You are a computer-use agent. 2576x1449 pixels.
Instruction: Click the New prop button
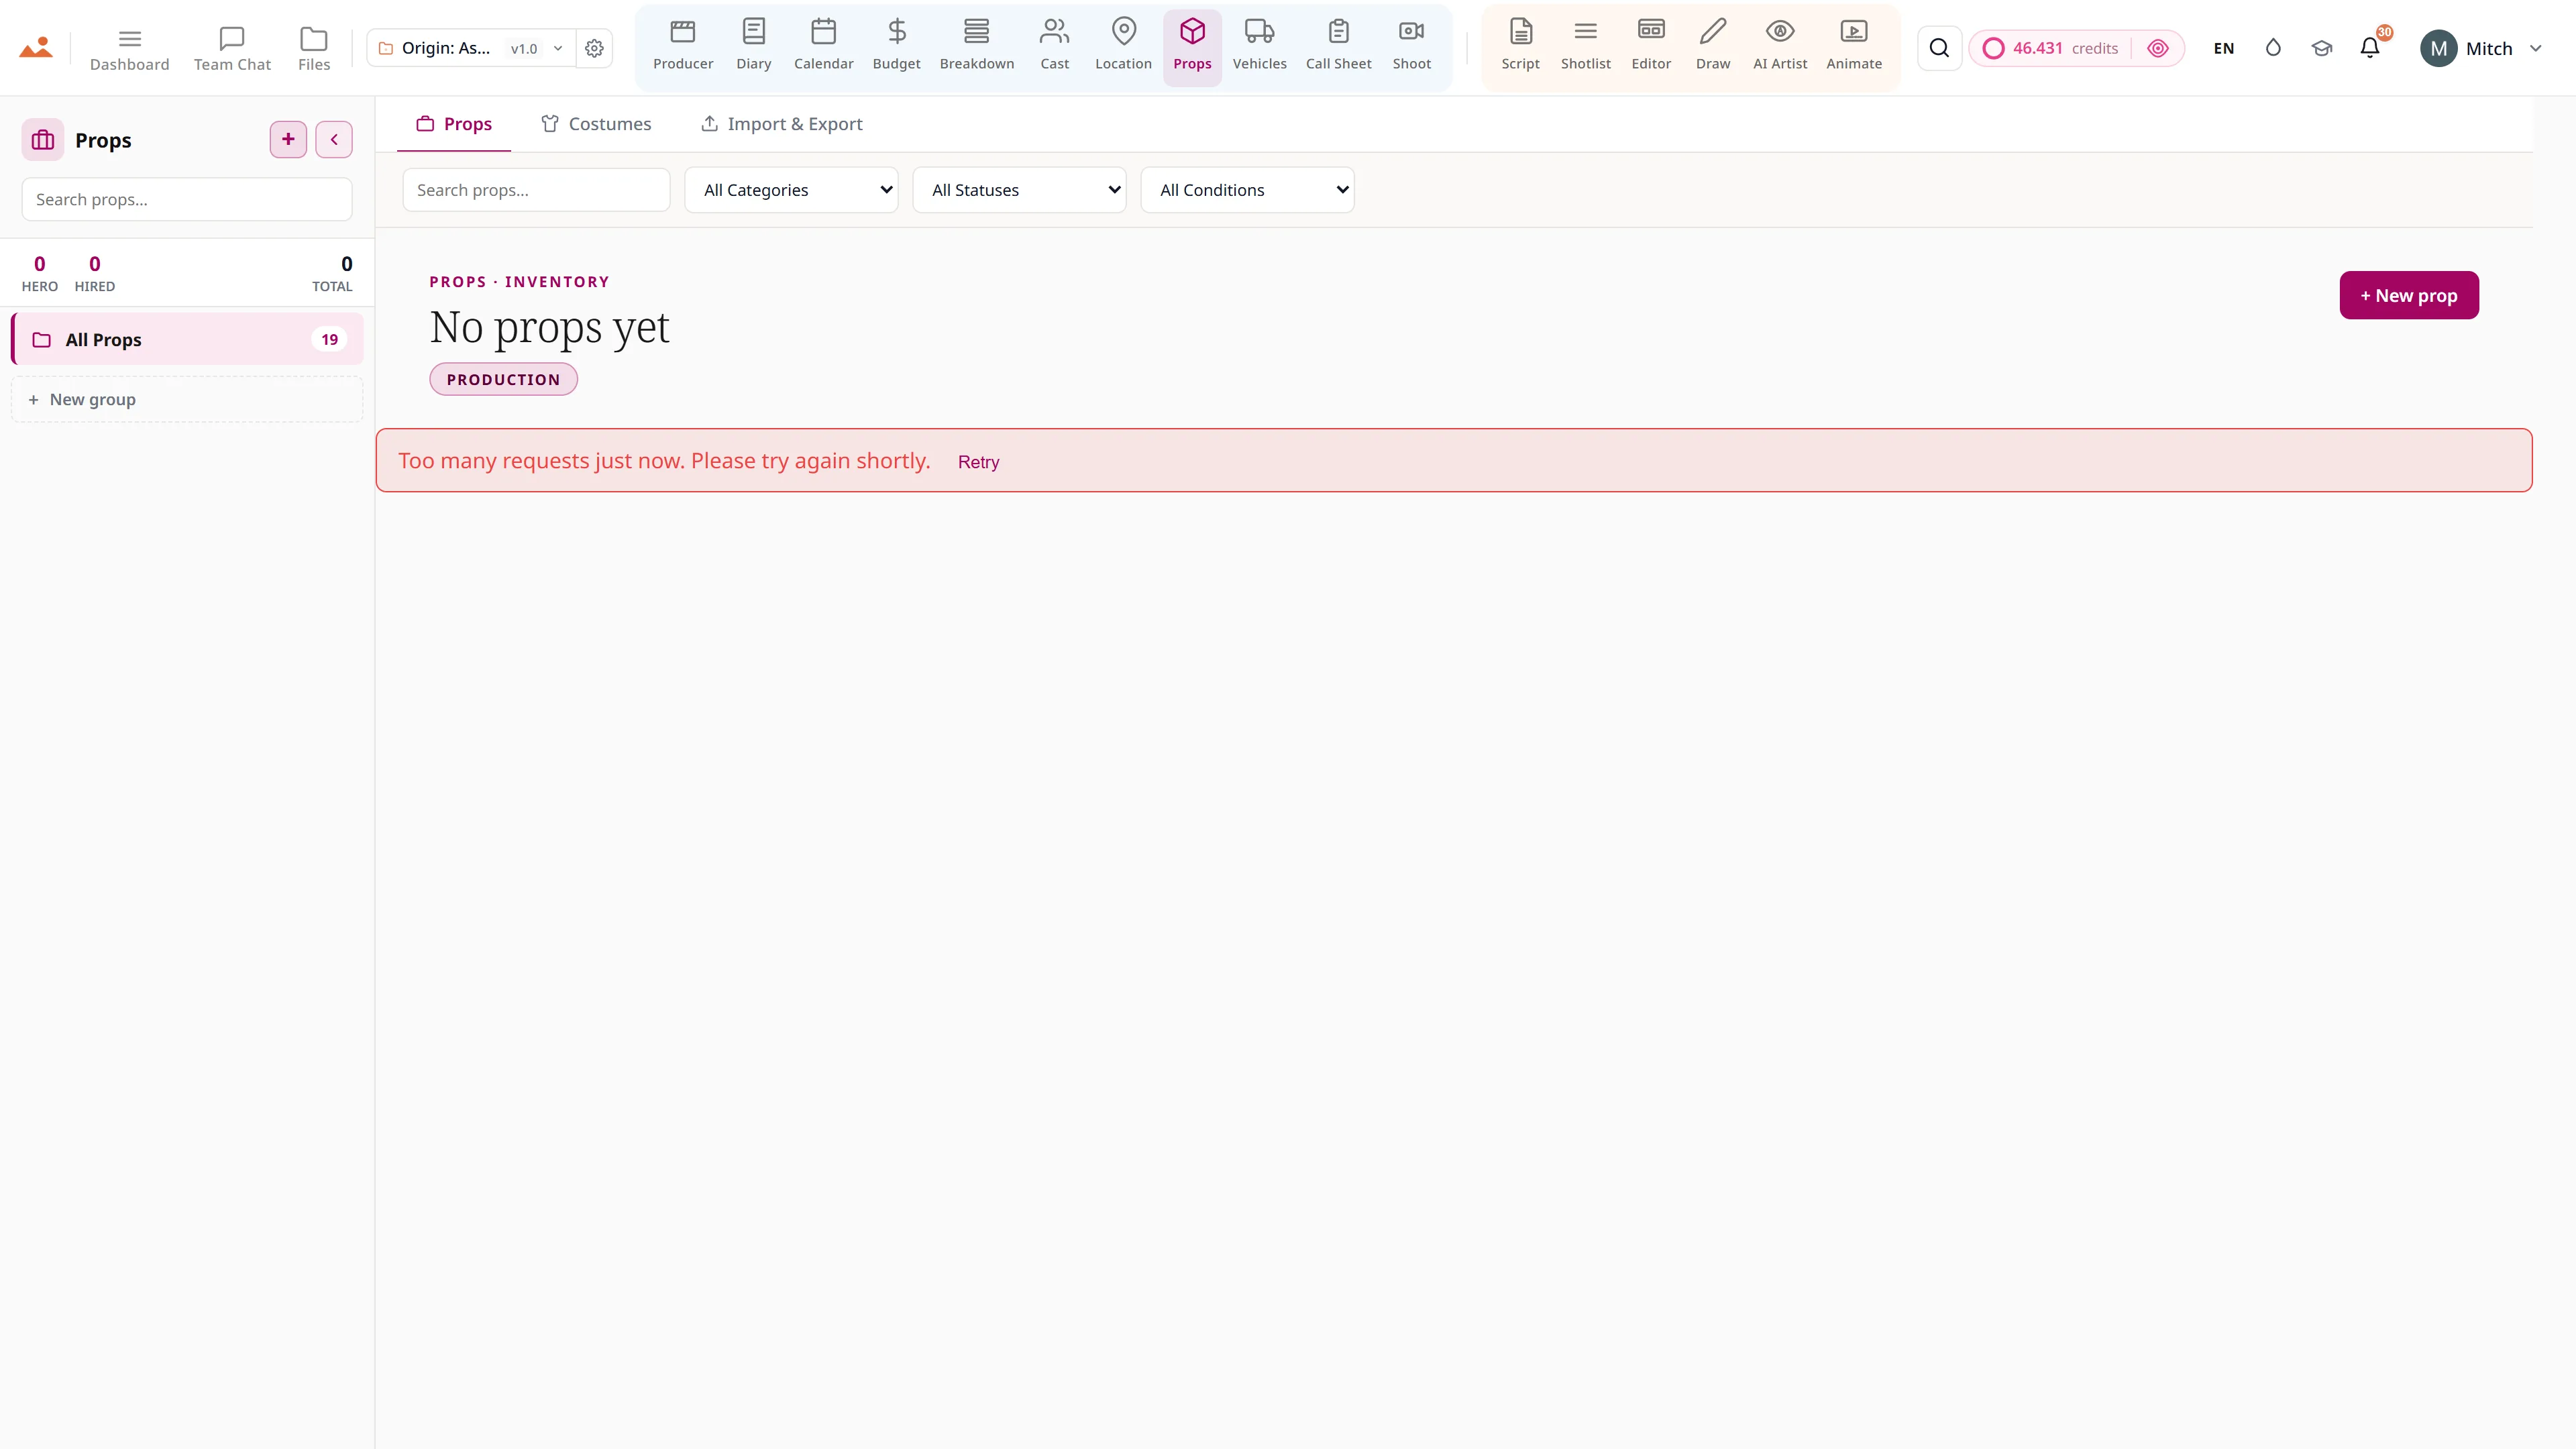[2408, 295]
